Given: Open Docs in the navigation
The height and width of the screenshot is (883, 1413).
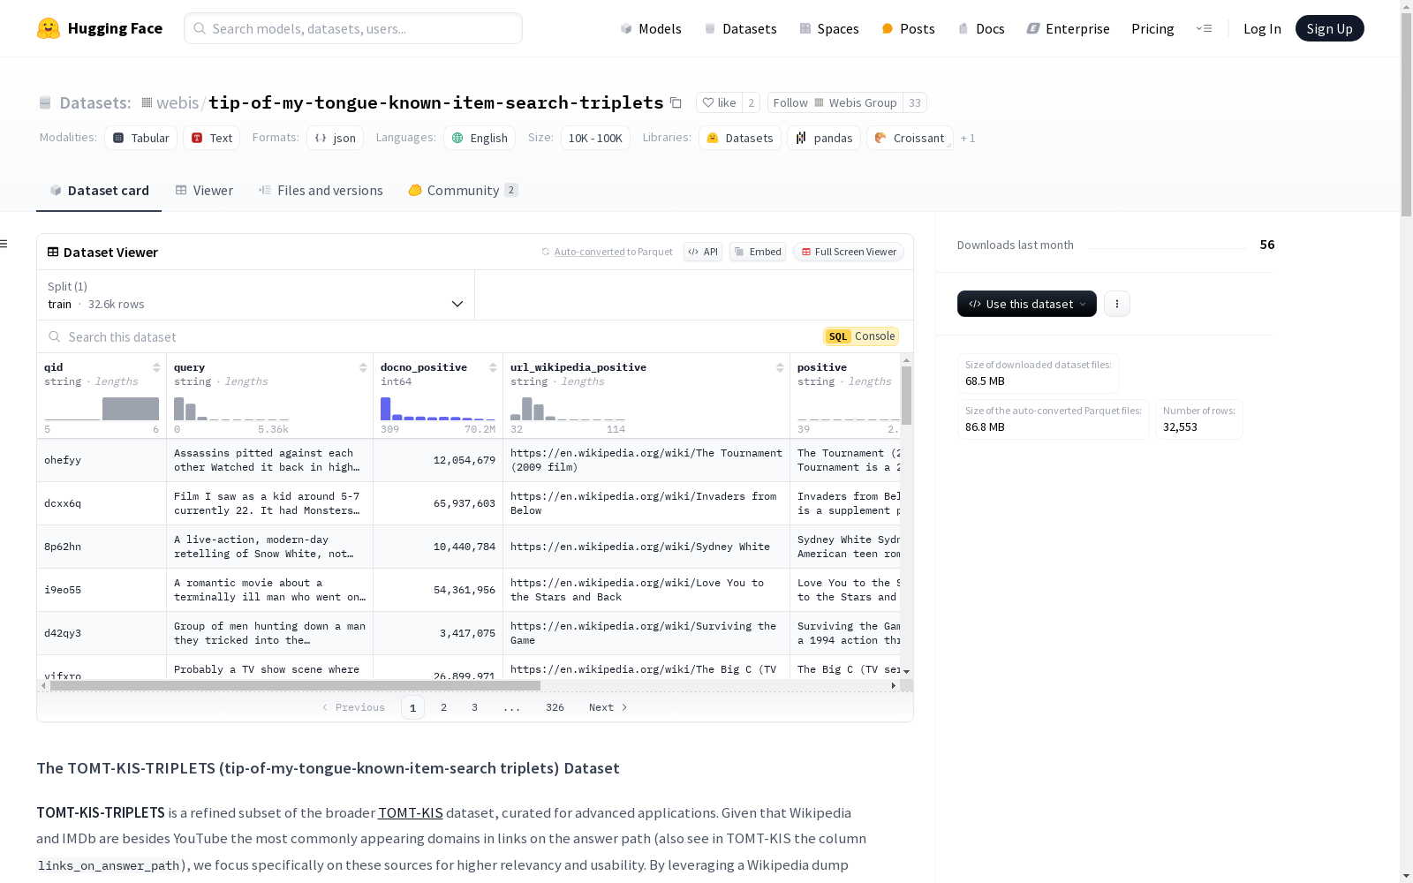Looking at the screenshot, I should pyautogui.click(x=981, y=28).
